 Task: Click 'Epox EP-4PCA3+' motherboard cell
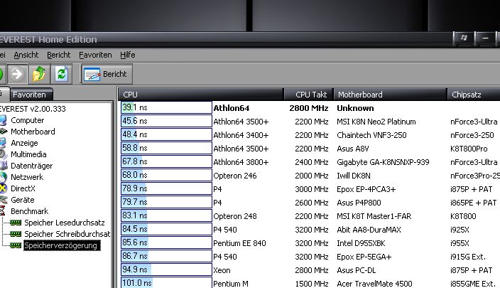pos(366,189)
